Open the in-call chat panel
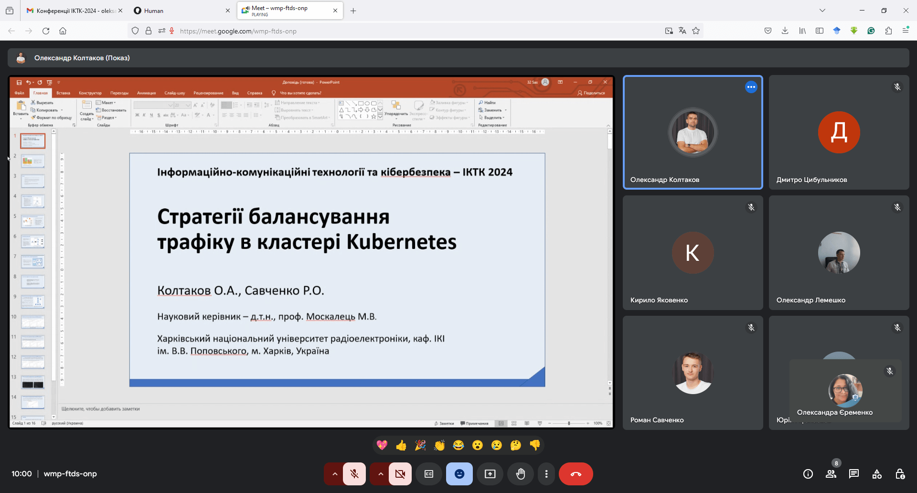 click(854, 474)
